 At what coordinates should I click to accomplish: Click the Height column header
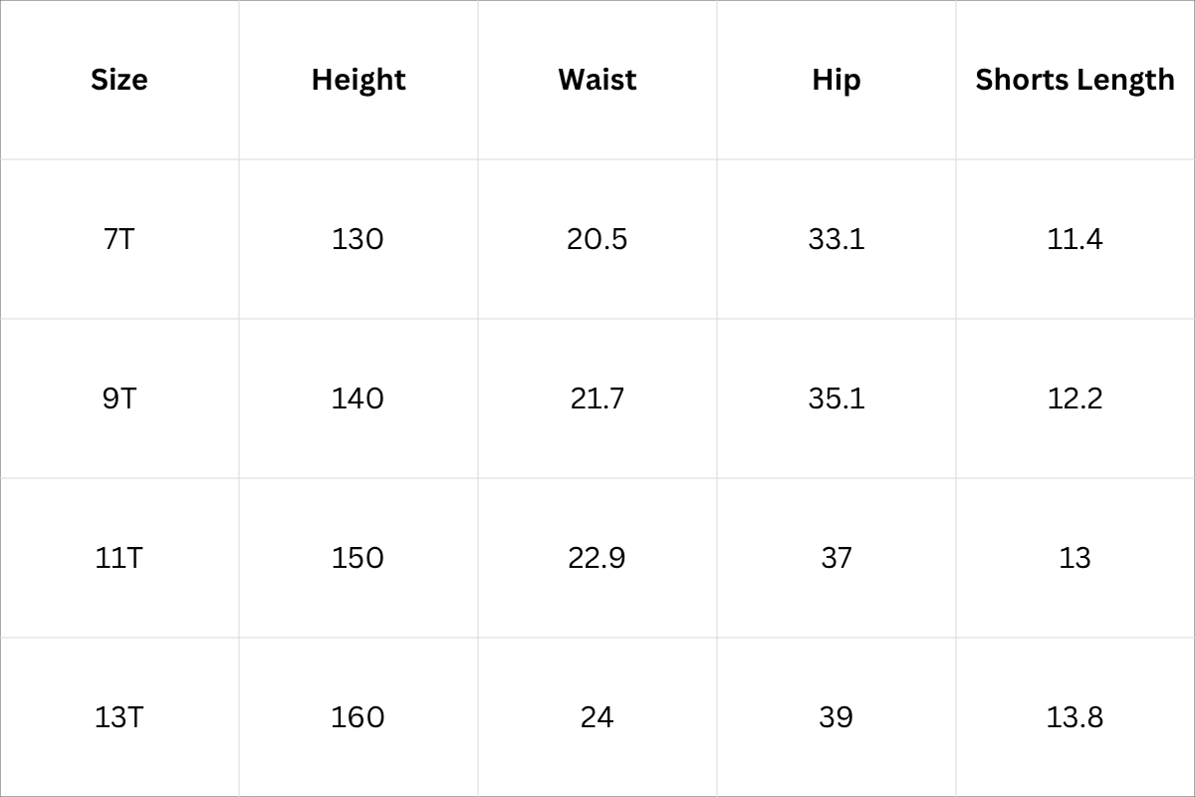(x=358, y=80)
